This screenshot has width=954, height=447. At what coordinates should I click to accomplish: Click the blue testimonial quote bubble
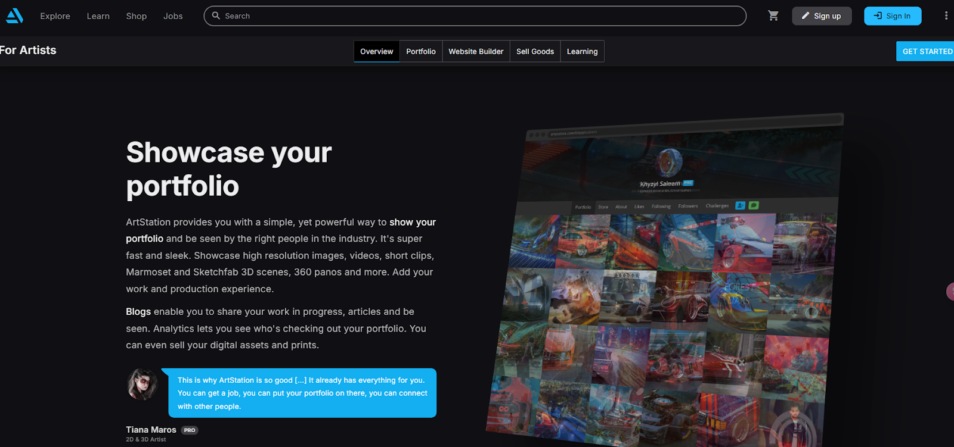tap(302, 393)
